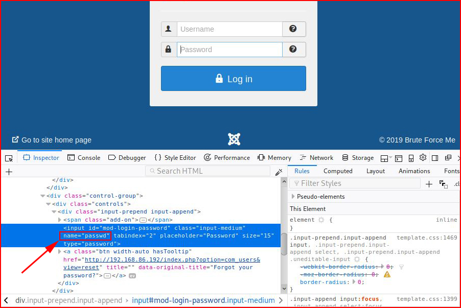
Task: Open the split console icon in toolbar
Action: coord(398,158)
